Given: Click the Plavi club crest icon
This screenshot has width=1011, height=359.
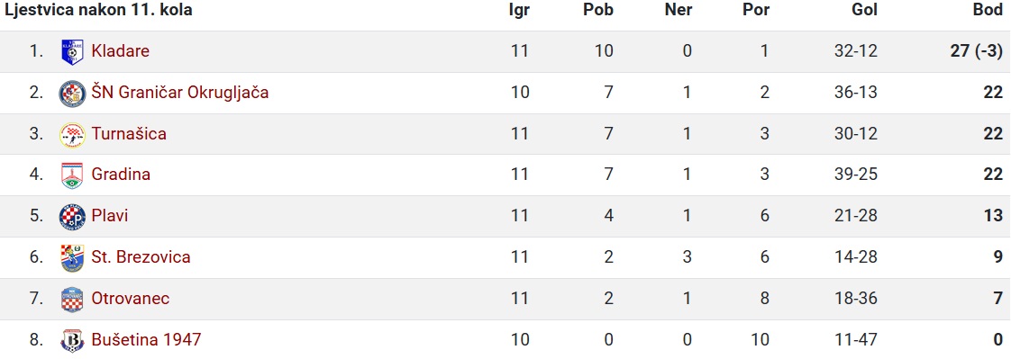Looking at the screenshot, I should (x=71, y=217).
